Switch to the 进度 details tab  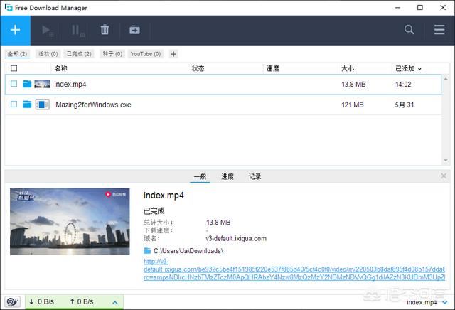pyautogui.click(x=227, y=176)
